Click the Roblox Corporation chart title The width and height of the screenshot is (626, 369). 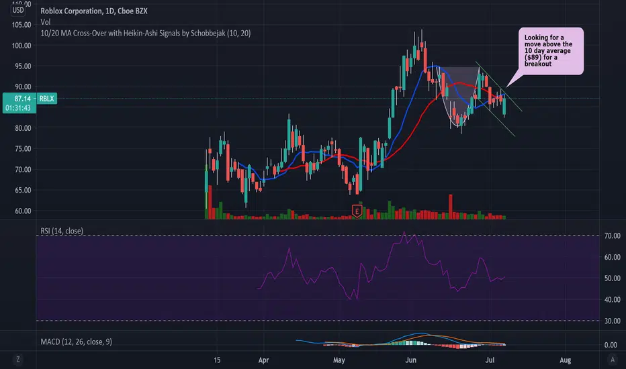point(94,11)
